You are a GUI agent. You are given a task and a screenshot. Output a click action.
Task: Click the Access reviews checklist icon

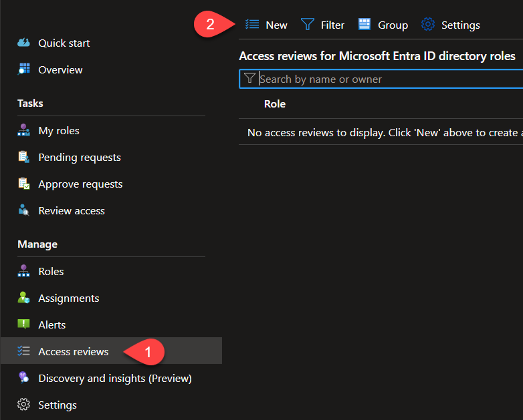coord(23,351)
